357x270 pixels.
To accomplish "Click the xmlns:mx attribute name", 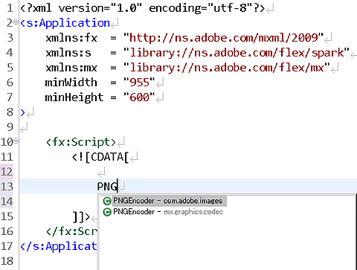I will coord(71,68).
